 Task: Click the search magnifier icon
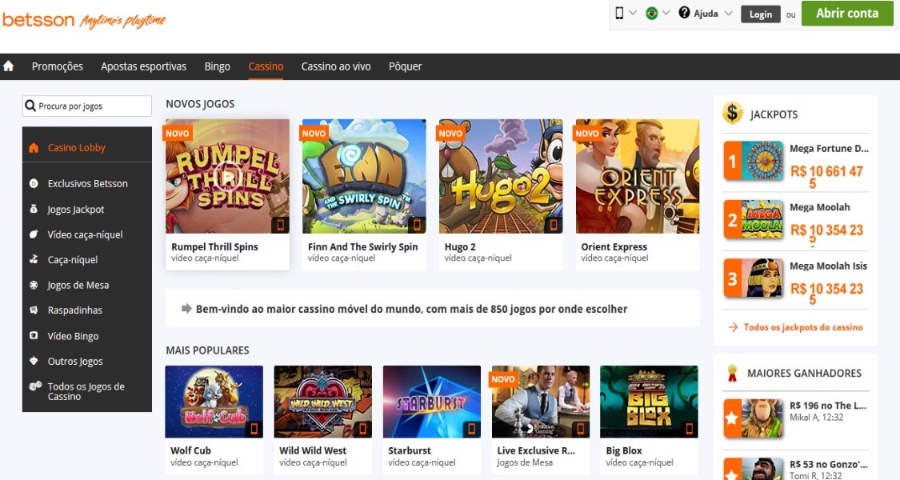(x=30, y=106)
